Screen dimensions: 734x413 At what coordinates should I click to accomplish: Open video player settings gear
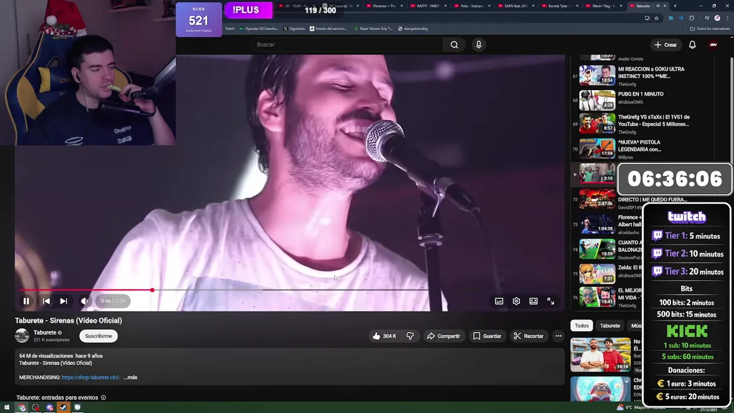(x=517, y=301)
